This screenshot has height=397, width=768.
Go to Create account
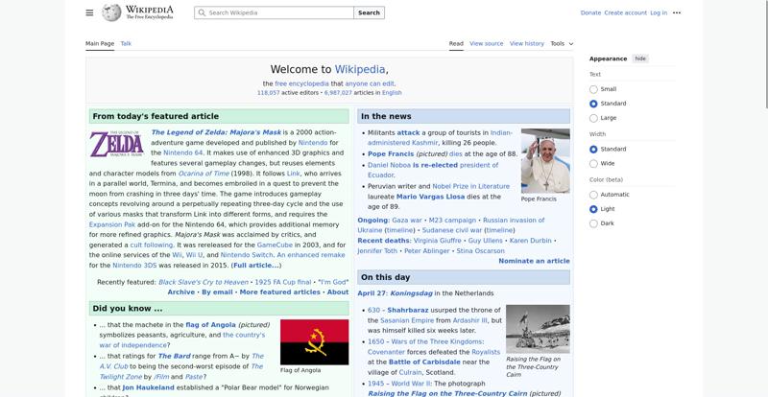[x=626, y=12]
